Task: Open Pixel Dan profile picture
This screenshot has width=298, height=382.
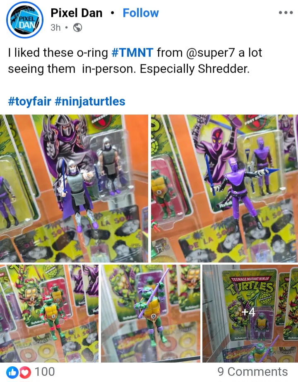Action: [25, 20]
